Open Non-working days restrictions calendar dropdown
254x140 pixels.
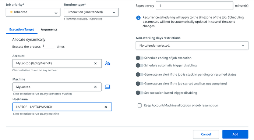coord(192,46)
